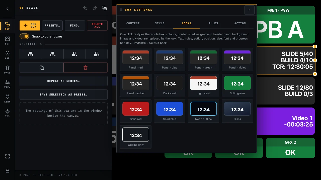Open the LINK plug section
Screen dimensions: 321x180
click(8, 98)
